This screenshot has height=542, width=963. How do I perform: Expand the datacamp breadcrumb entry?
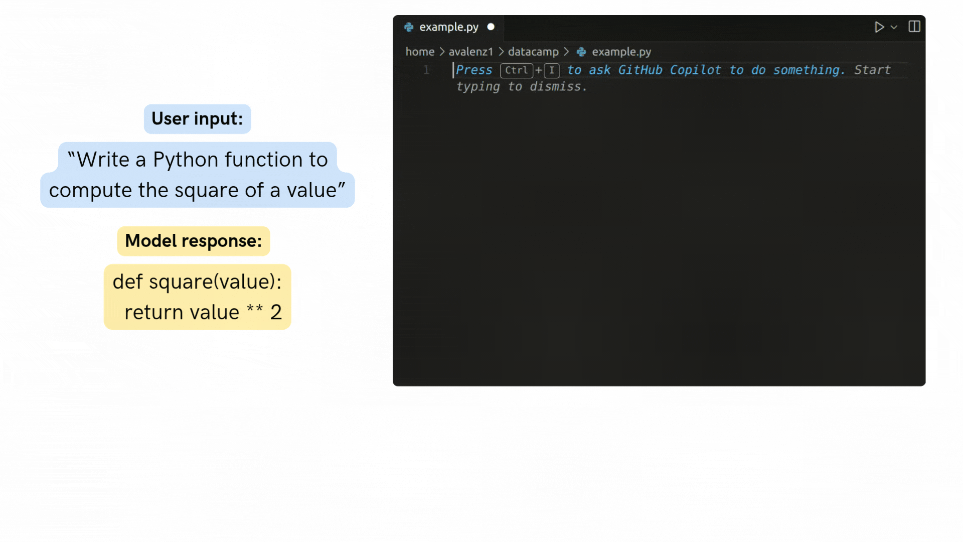[x=533, y=52]
